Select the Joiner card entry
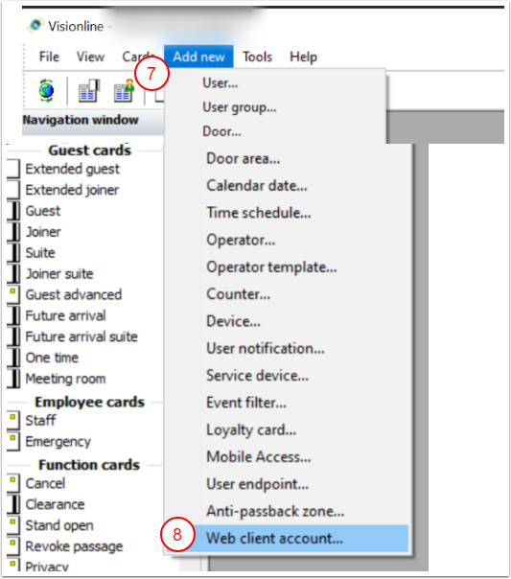 click(43, 232)
